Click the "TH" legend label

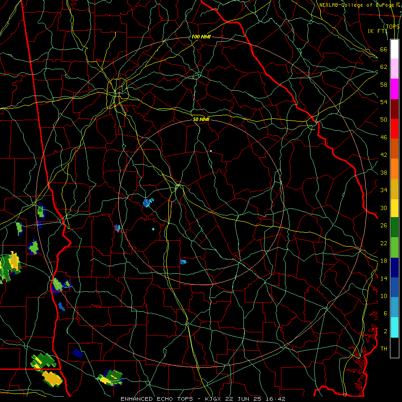tap(384, 349)
